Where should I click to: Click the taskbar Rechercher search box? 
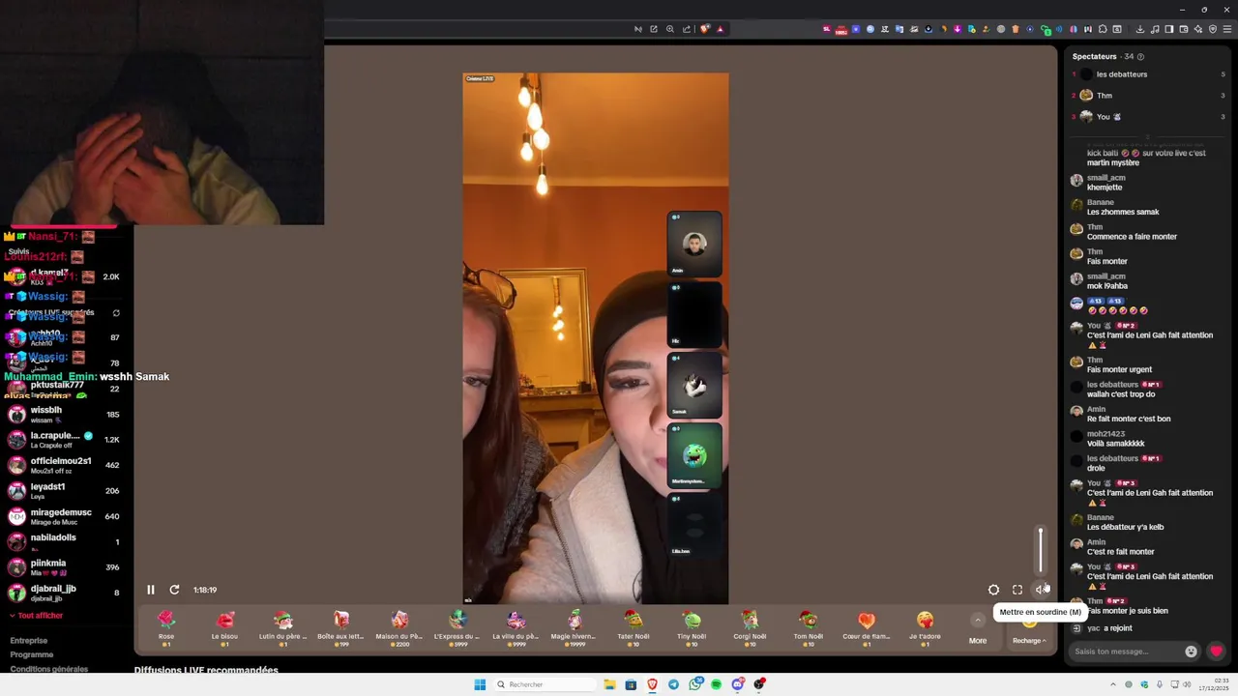click(x=544, y=684)
